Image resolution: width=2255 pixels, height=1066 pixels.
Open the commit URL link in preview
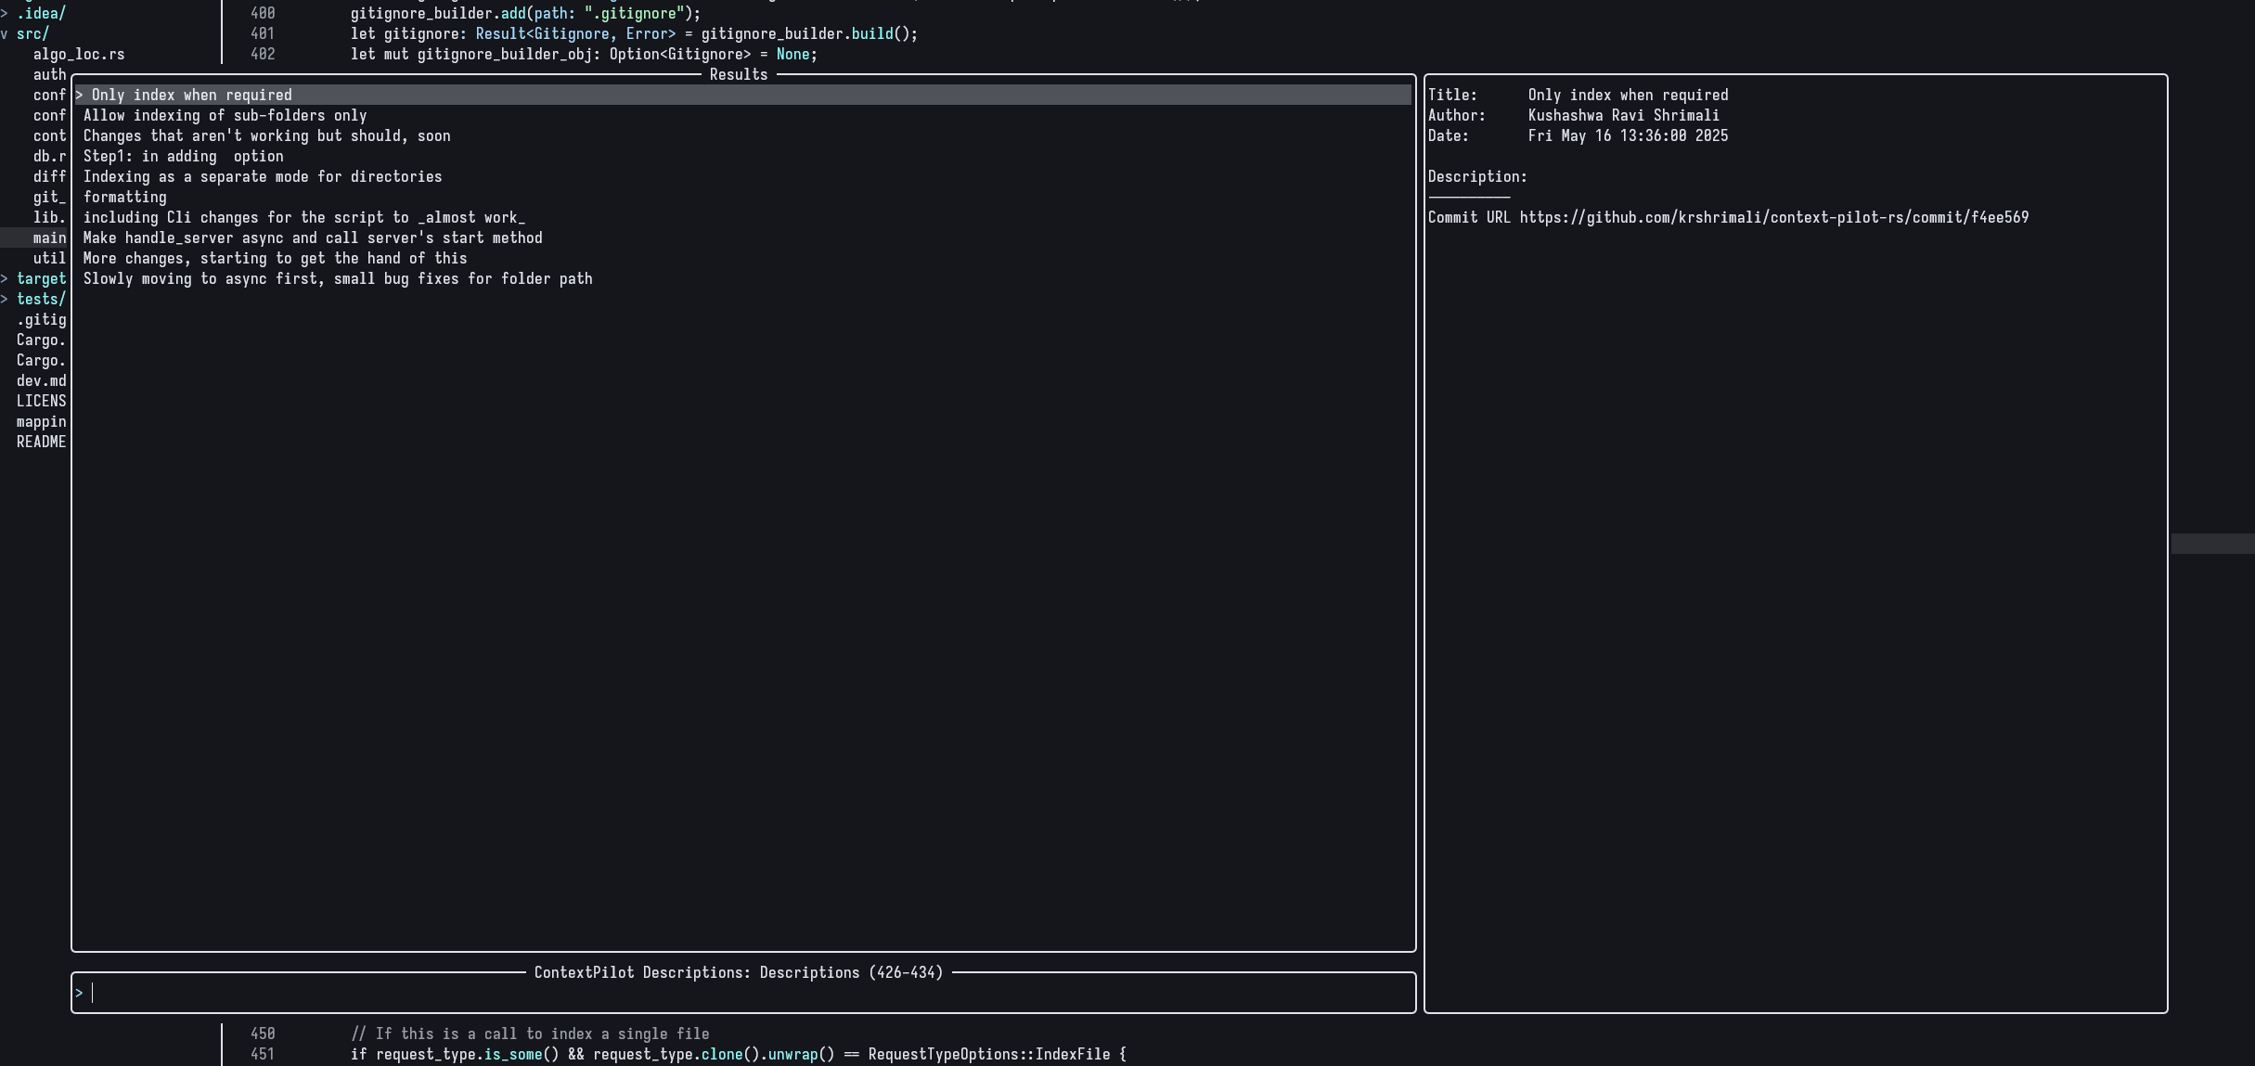click(x=1773, y=218)
